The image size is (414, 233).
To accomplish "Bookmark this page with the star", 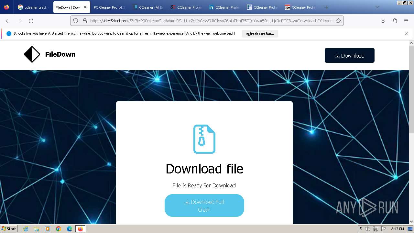I will [338, 21].
